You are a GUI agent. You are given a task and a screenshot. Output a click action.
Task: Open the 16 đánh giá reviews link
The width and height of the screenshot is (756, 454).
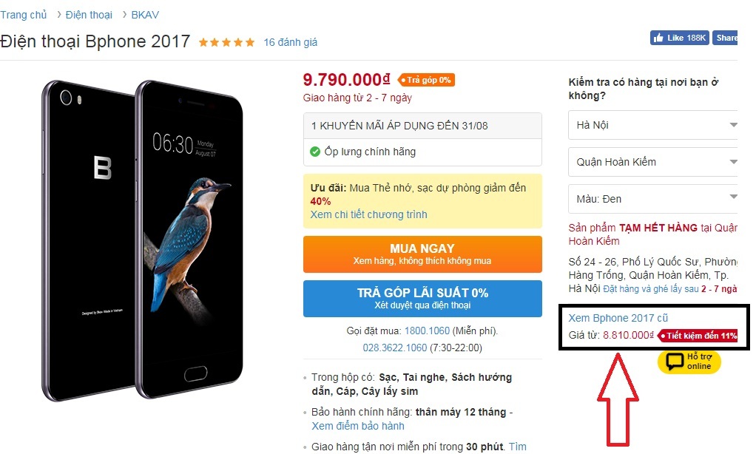tap(290, 42)
